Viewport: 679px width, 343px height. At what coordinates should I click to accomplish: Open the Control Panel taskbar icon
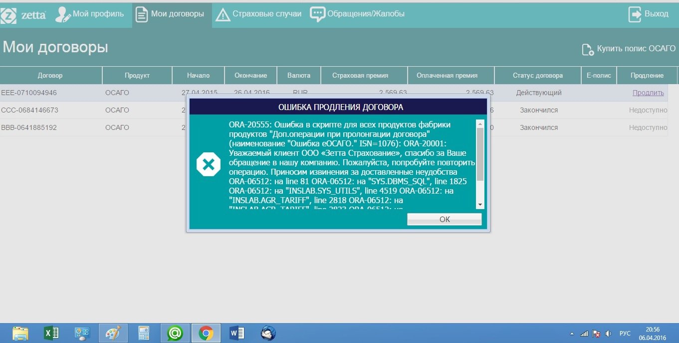click(82, 333)
